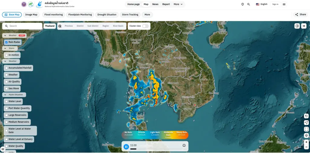
Task: Click the Heavy Rain legend color
Action: [x=182, y=135]
